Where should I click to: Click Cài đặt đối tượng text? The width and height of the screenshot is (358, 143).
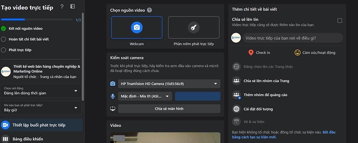(x=258, y=109)
